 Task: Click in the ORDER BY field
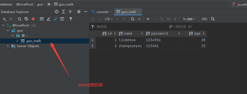207,27
